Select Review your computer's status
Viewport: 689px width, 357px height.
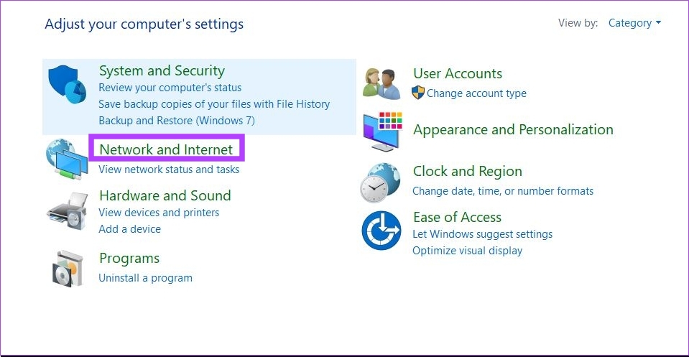point(170,88)
